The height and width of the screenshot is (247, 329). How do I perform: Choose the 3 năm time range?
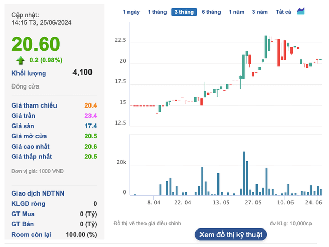pos(260,12)
